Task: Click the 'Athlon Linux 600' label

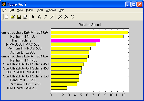Action: point(23,52)
